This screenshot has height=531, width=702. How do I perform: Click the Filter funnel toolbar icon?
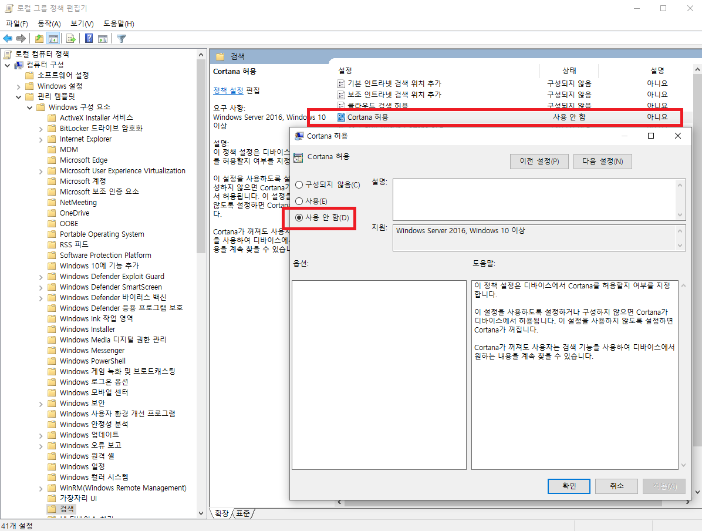click(121, 39)
